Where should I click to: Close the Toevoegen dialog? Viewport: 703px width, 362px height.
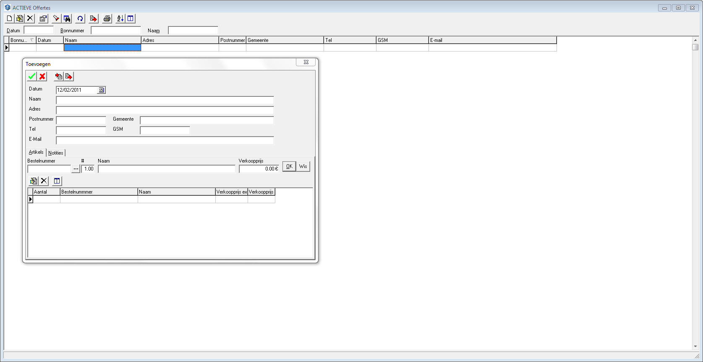306,62
